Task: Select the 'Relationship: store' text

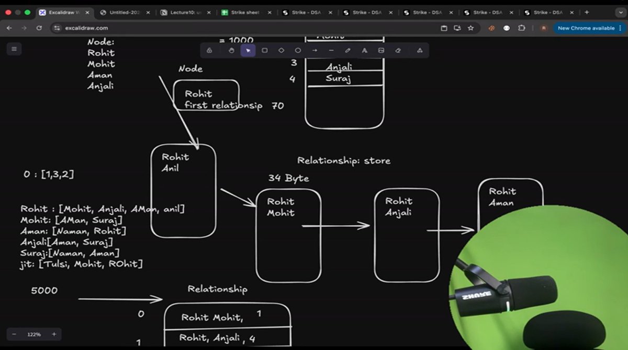Action: tap(344, 160)
